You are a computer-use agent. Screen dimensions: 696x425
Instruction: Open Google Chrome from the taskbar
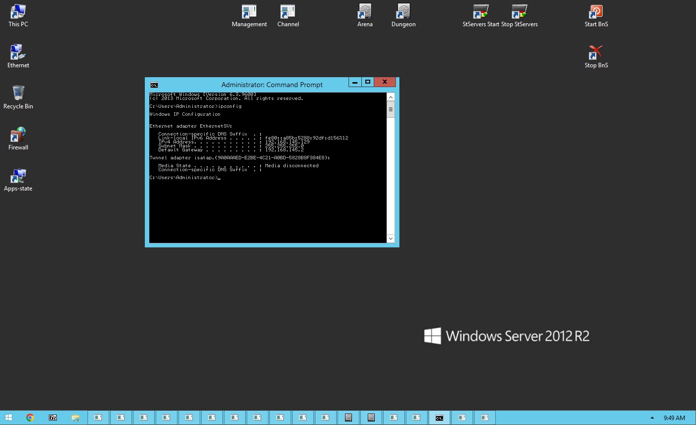tap(30, 418)
